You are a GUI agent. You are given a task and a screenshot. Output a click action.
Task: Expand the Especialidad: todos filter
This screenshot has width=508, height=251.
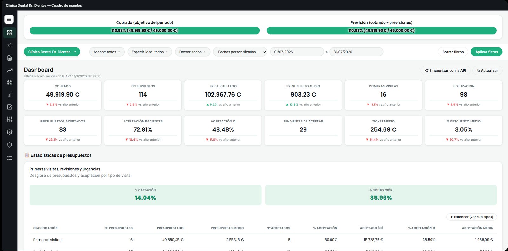(150, 52)
